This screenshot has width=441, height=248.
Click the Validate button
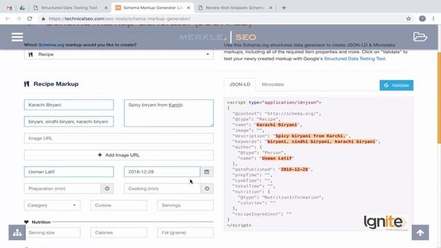(396, 85)
